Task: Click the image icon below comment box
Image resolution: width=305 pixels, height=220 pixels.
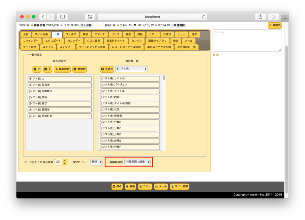Action: (x=214, y=55)
